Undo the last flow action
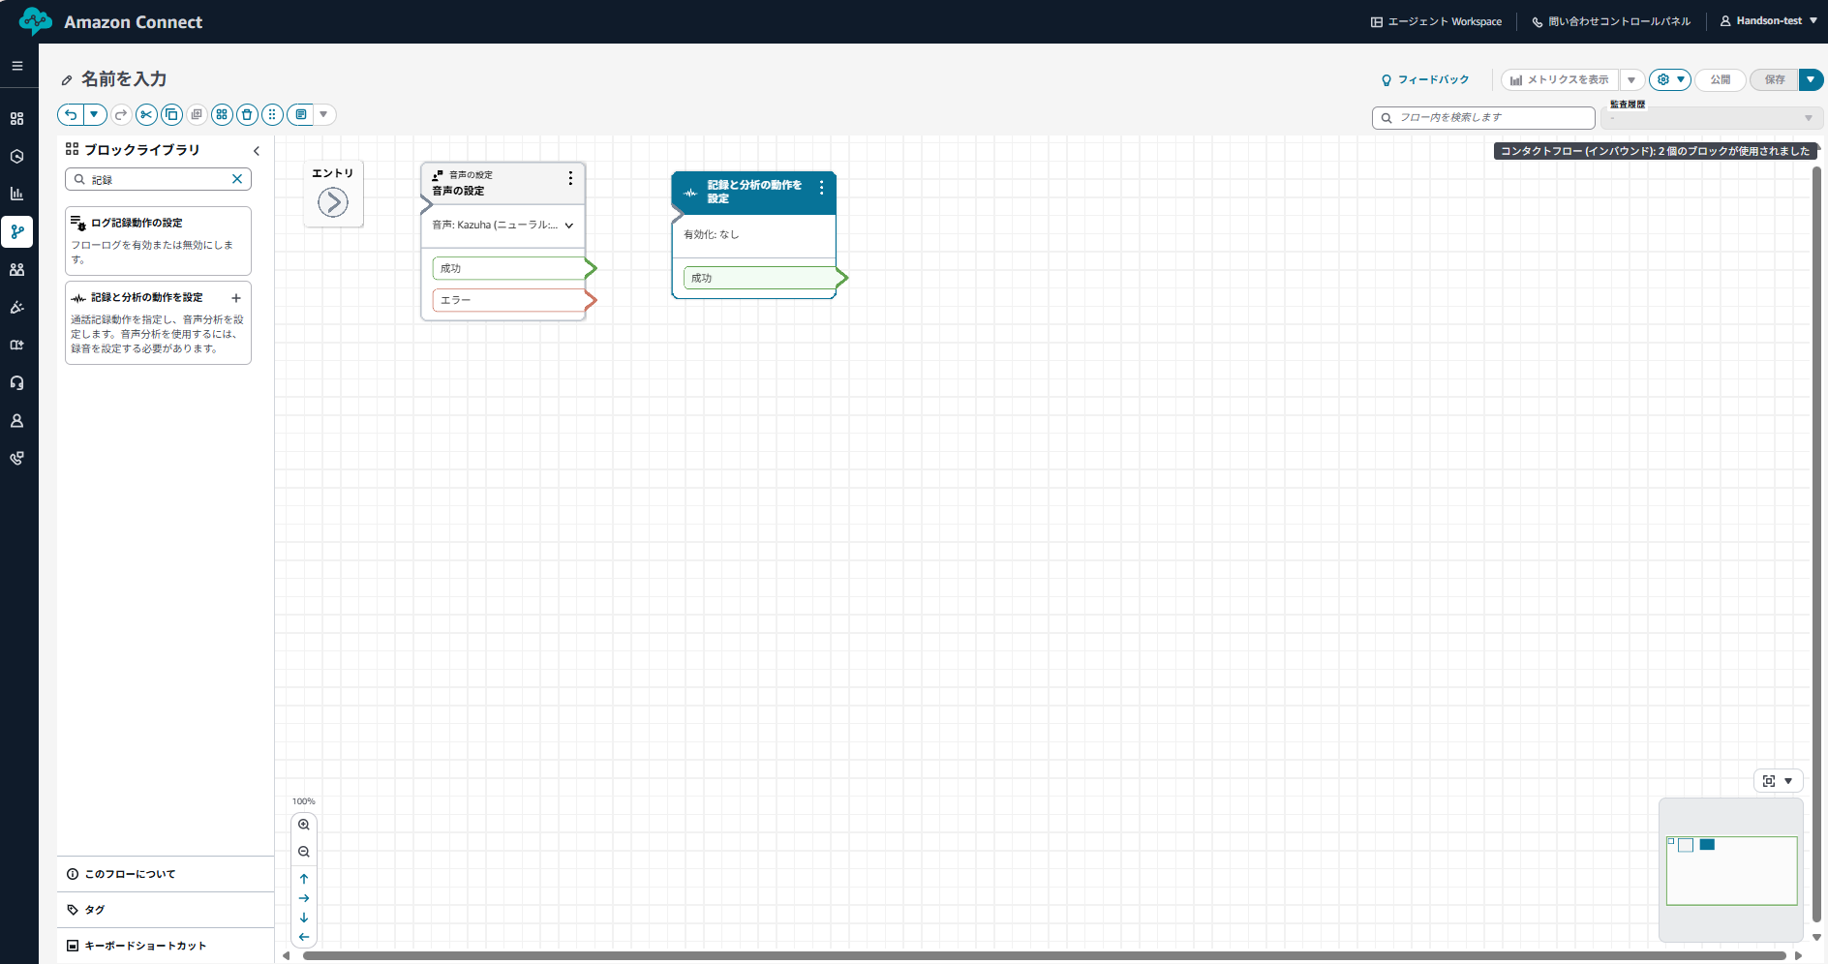Image resolution: width=1828 pixels, height=964 pixels. [71, 114]
